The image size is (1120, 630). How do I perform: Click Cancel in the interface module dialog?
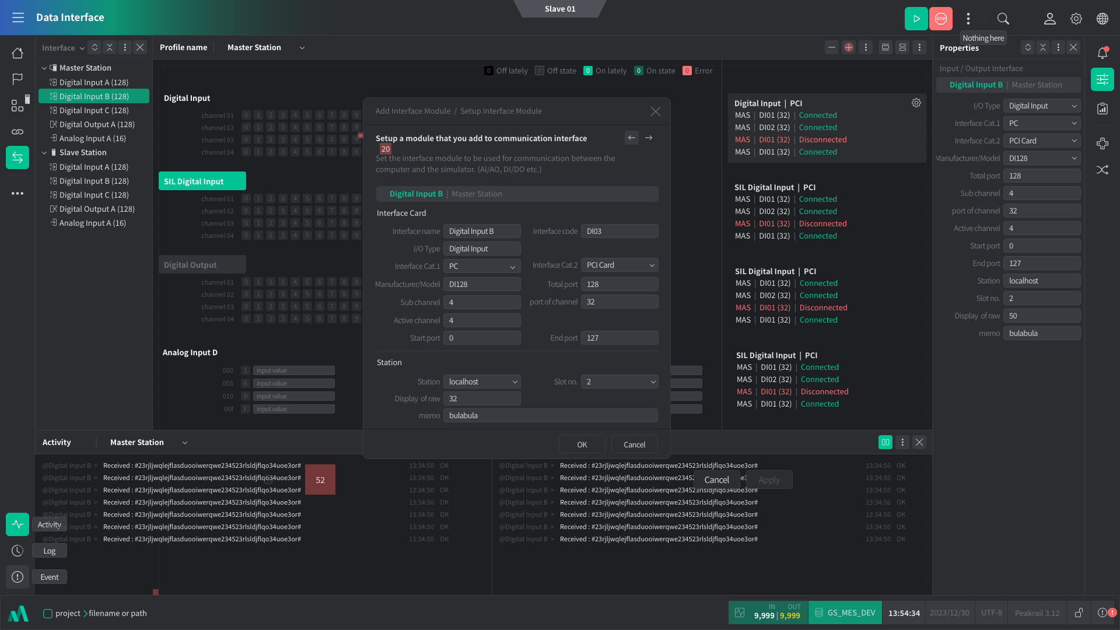pyautogui.click(x=634, y=444)
